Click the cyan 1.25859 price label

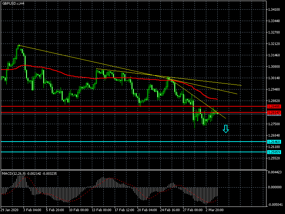point(274,152)
